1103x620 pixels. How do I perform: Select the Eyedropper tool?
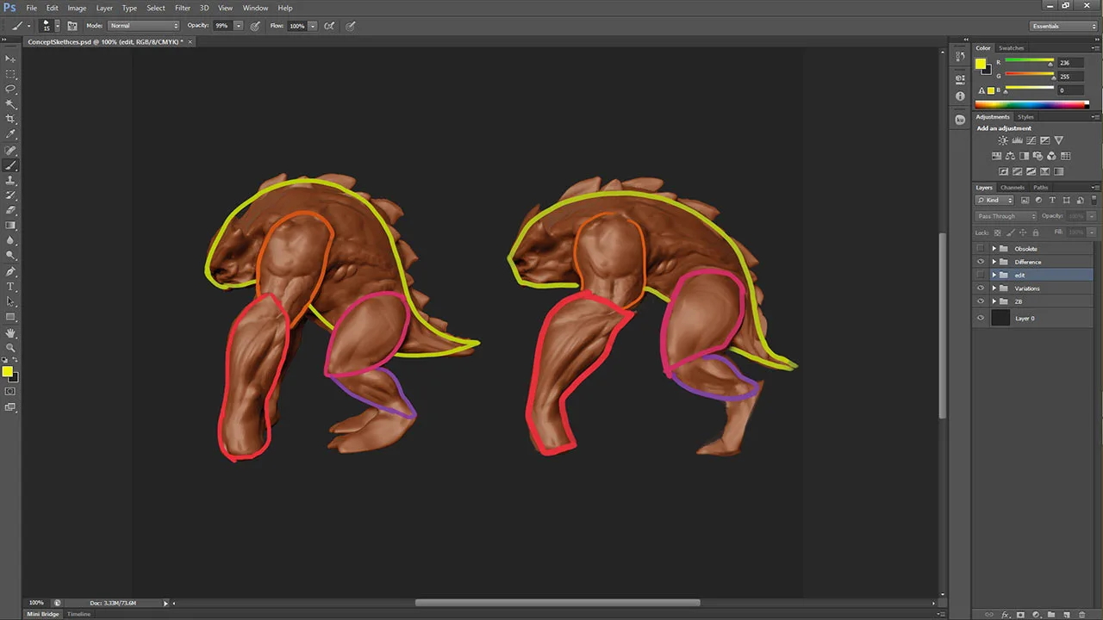click(x=10, y=134)
